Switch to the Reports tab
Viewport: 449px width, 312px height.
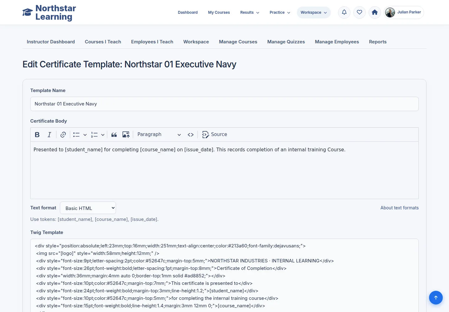378,42
